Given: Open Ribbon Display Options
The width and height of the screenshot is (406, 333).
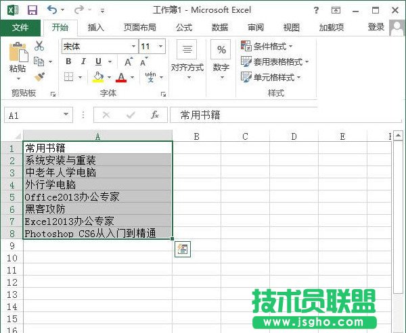Looking at the screenshot, I should point(336,10).
